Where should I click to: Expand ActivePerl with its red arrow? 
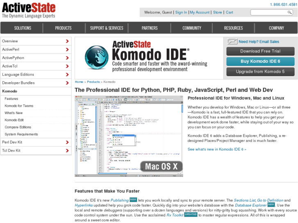67,50
